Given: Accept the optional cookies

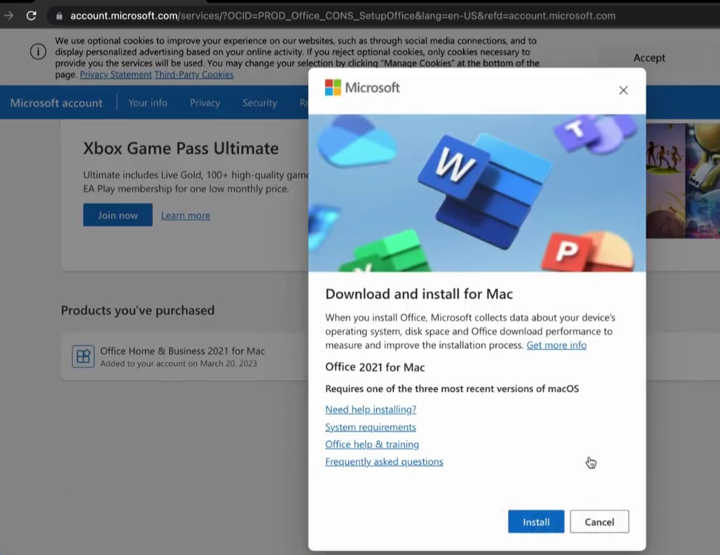Looking at the screenshot, I should coord(649,57).
